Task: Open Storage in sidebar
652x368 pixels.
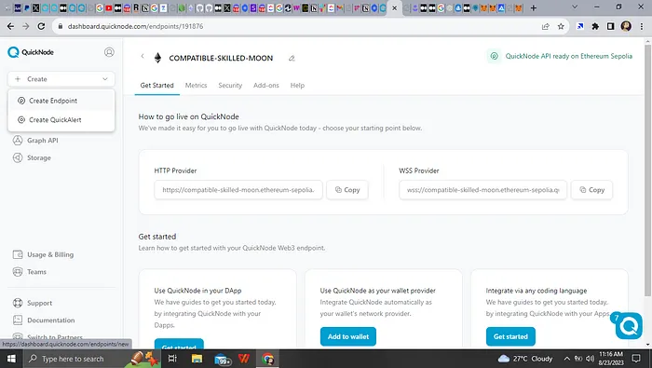Action: click(x=39, y=158)
